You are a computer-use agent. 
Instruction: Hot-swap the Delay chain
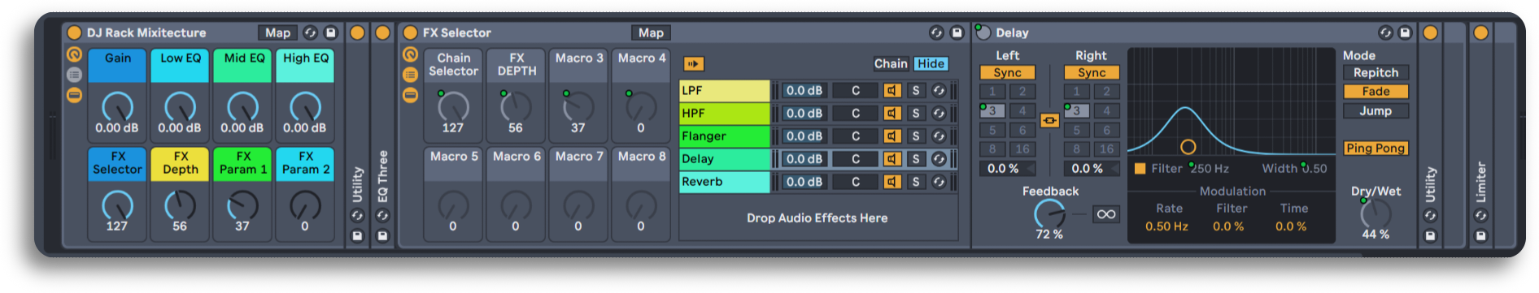[x=939, y=158]
